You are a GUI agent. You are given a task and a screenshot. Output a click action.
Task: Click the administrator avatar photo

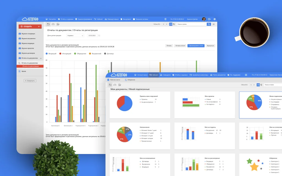click(204, 19)
